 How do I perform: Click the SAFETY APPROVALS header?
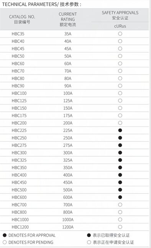coord(120,15)
